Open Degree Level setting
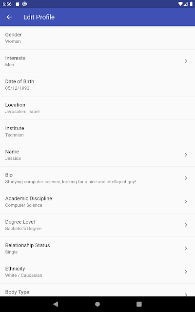Viewport: 195px width, 312px height. (x=97, y=225)
